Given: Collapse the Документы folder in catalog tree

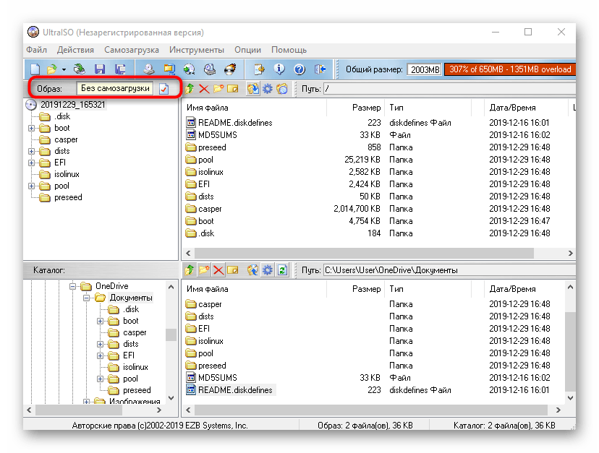Looking at the screenshot, I should 85,298.
